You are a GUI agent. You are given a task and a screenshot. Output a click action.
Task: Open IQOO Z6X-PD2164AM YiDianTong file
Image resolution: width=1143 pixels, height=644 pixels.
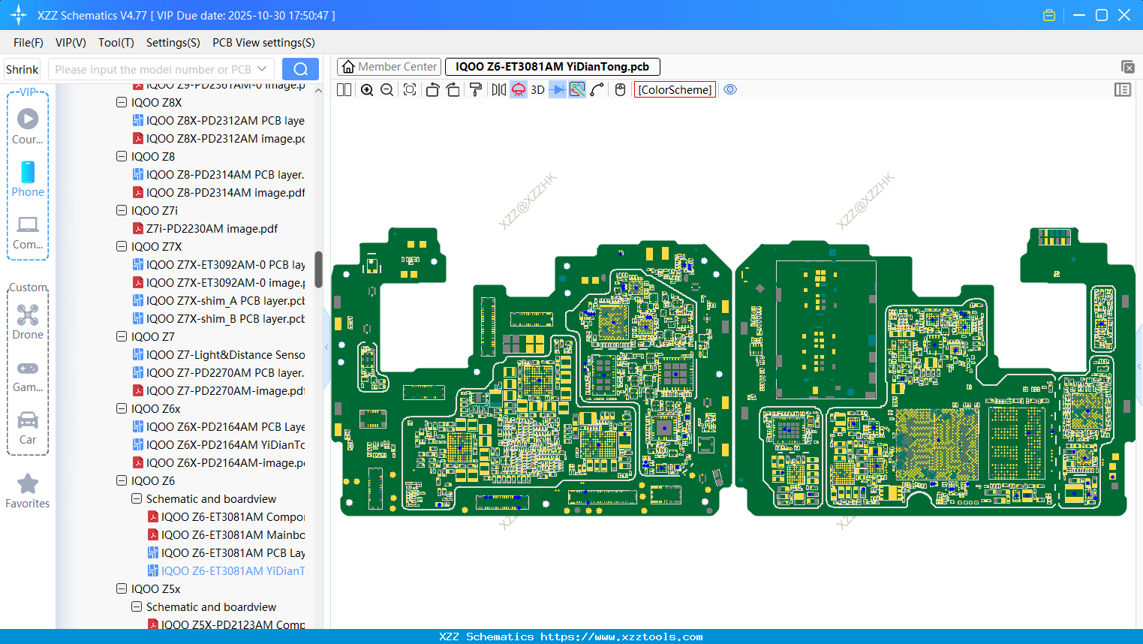coord(218,444)
